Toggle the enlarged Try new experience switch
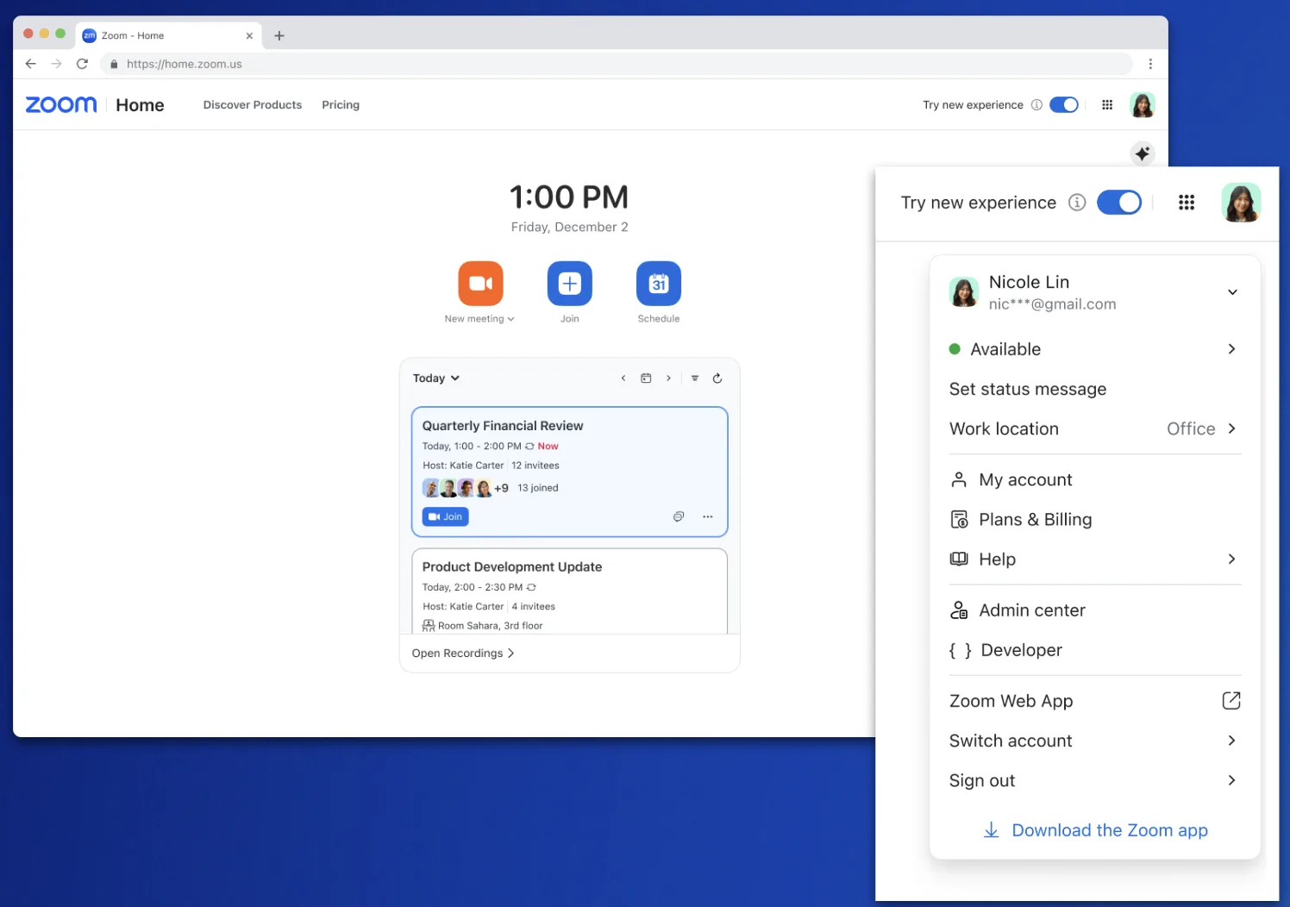This screenshot has height=907, width=1290. click(1119, 203)
